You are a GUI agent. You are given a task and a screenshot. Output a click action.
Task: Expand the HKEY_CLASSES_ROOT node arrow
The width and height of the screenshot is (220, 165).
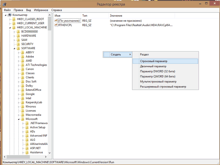pyautogui.click(x=10, y=19)
